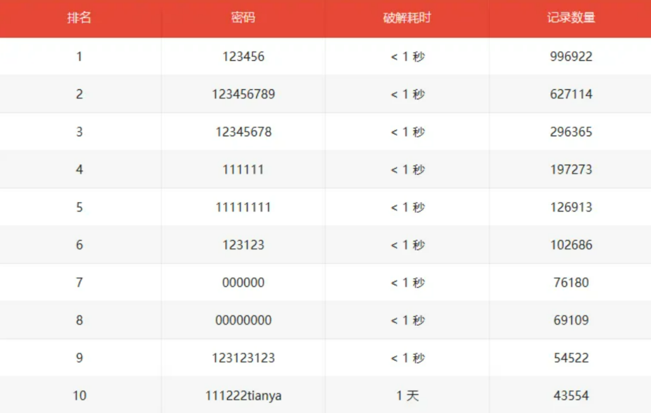Click record count 43554
Screen dimensions: 651x413
point(571,396)
